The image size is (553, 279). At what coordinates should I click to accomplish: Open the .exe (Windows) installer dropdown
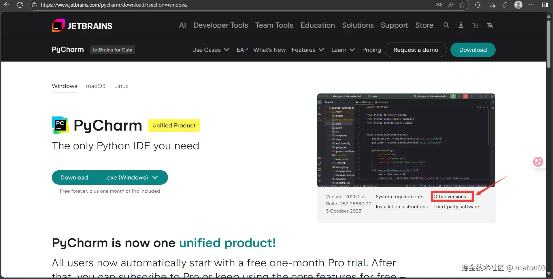click(x=132, y=177)
